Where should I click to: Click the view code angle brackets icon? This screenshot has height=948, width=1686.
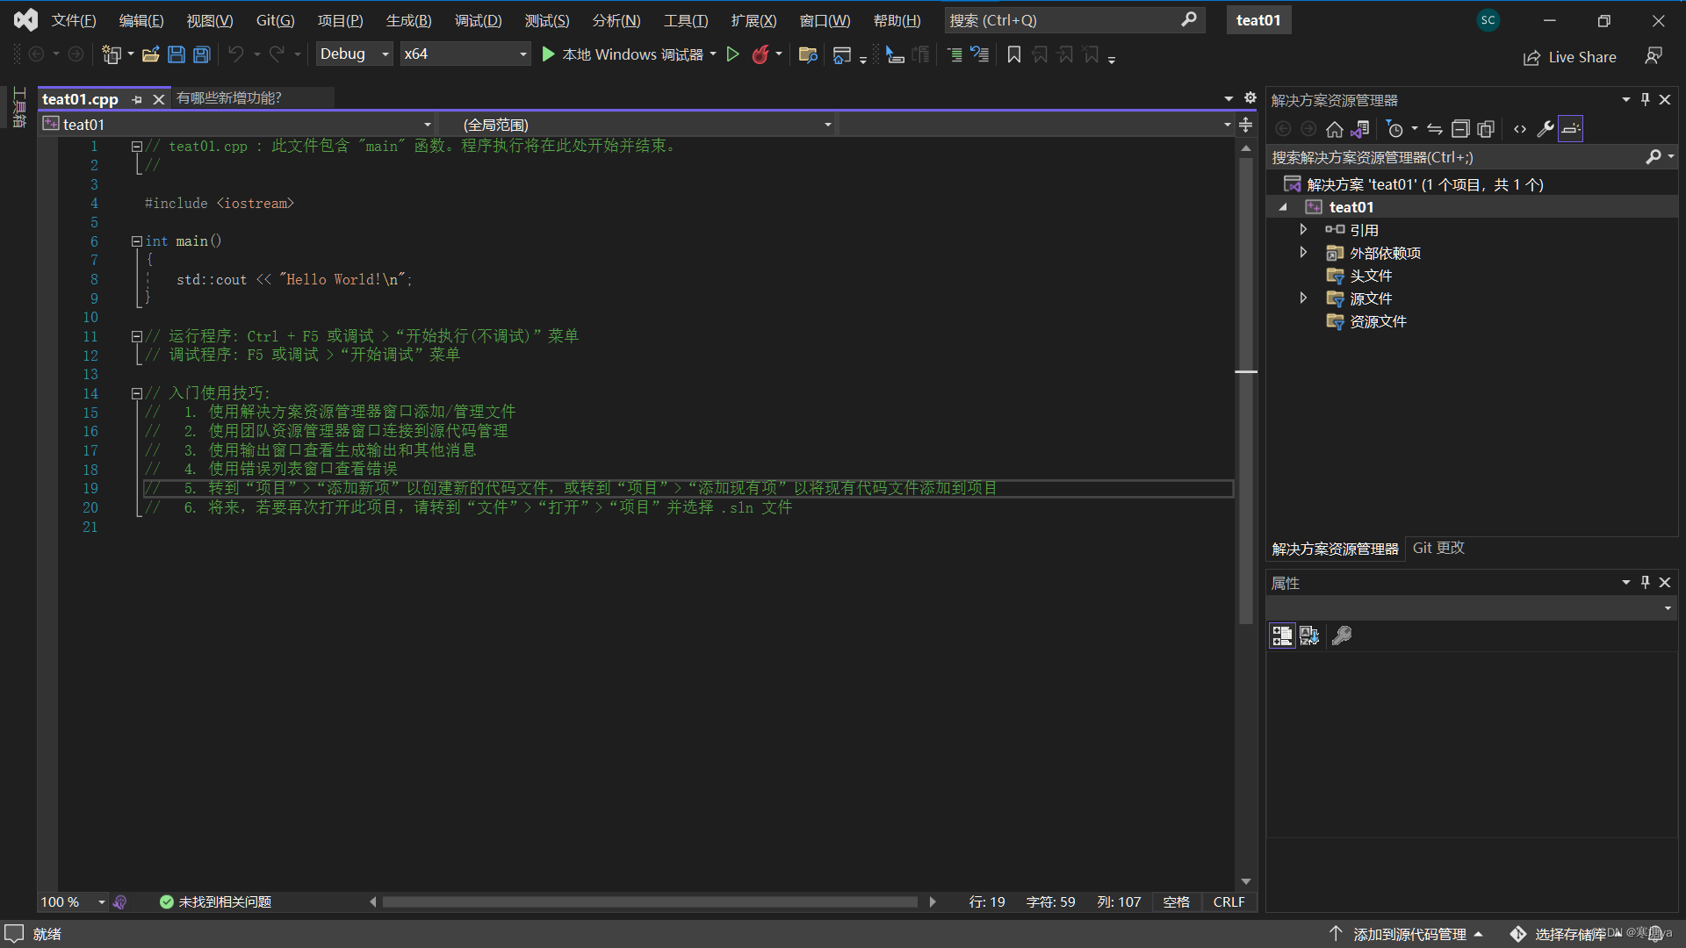[x=1520, y=130]
